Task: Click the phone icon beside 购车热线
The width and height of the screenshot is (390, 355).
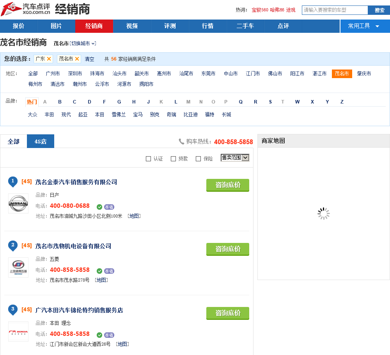Action: tap(181, 141)
